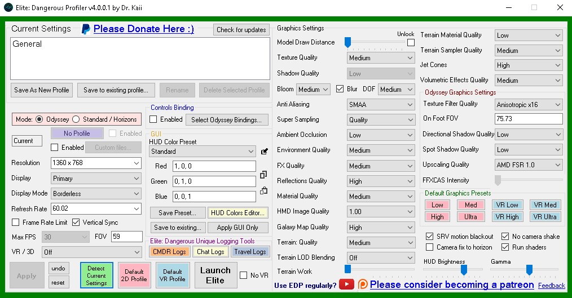Check the Unlock draw distance box
This screenshot has height=298, width=572.
tap(411, 43)
